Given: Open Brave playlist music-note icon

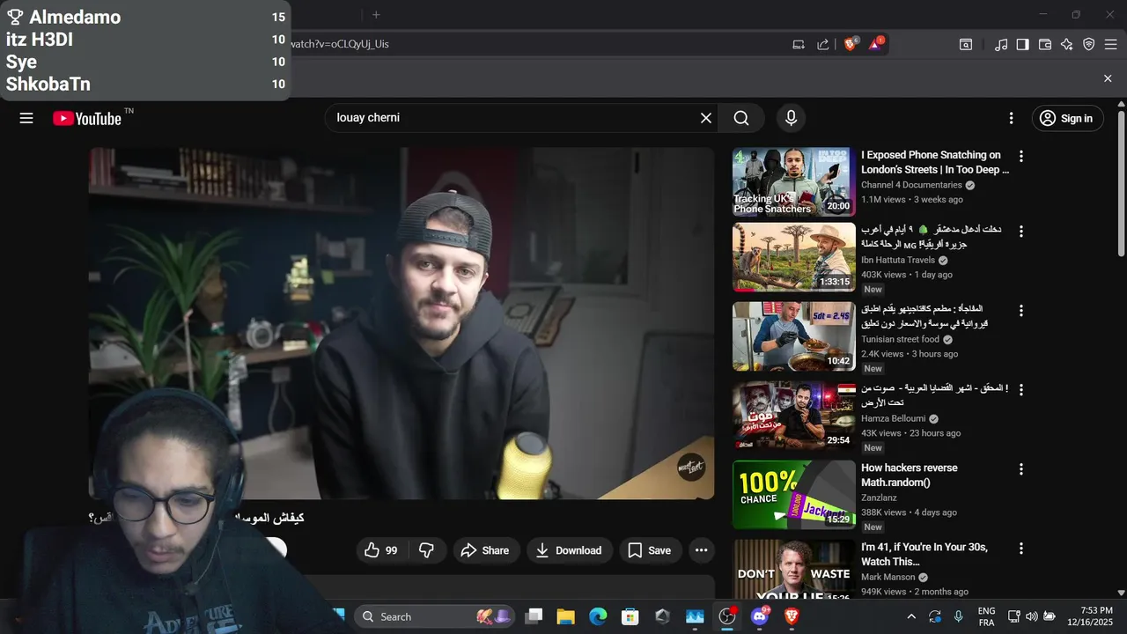Looking at the screenshot, I should (x=1001, y=44).
